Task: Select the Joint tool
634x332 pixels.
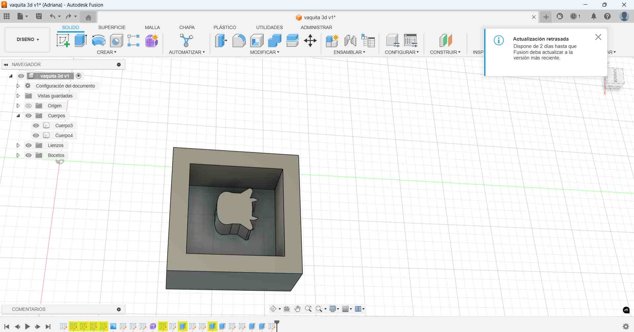Action: tap(350, 41)
